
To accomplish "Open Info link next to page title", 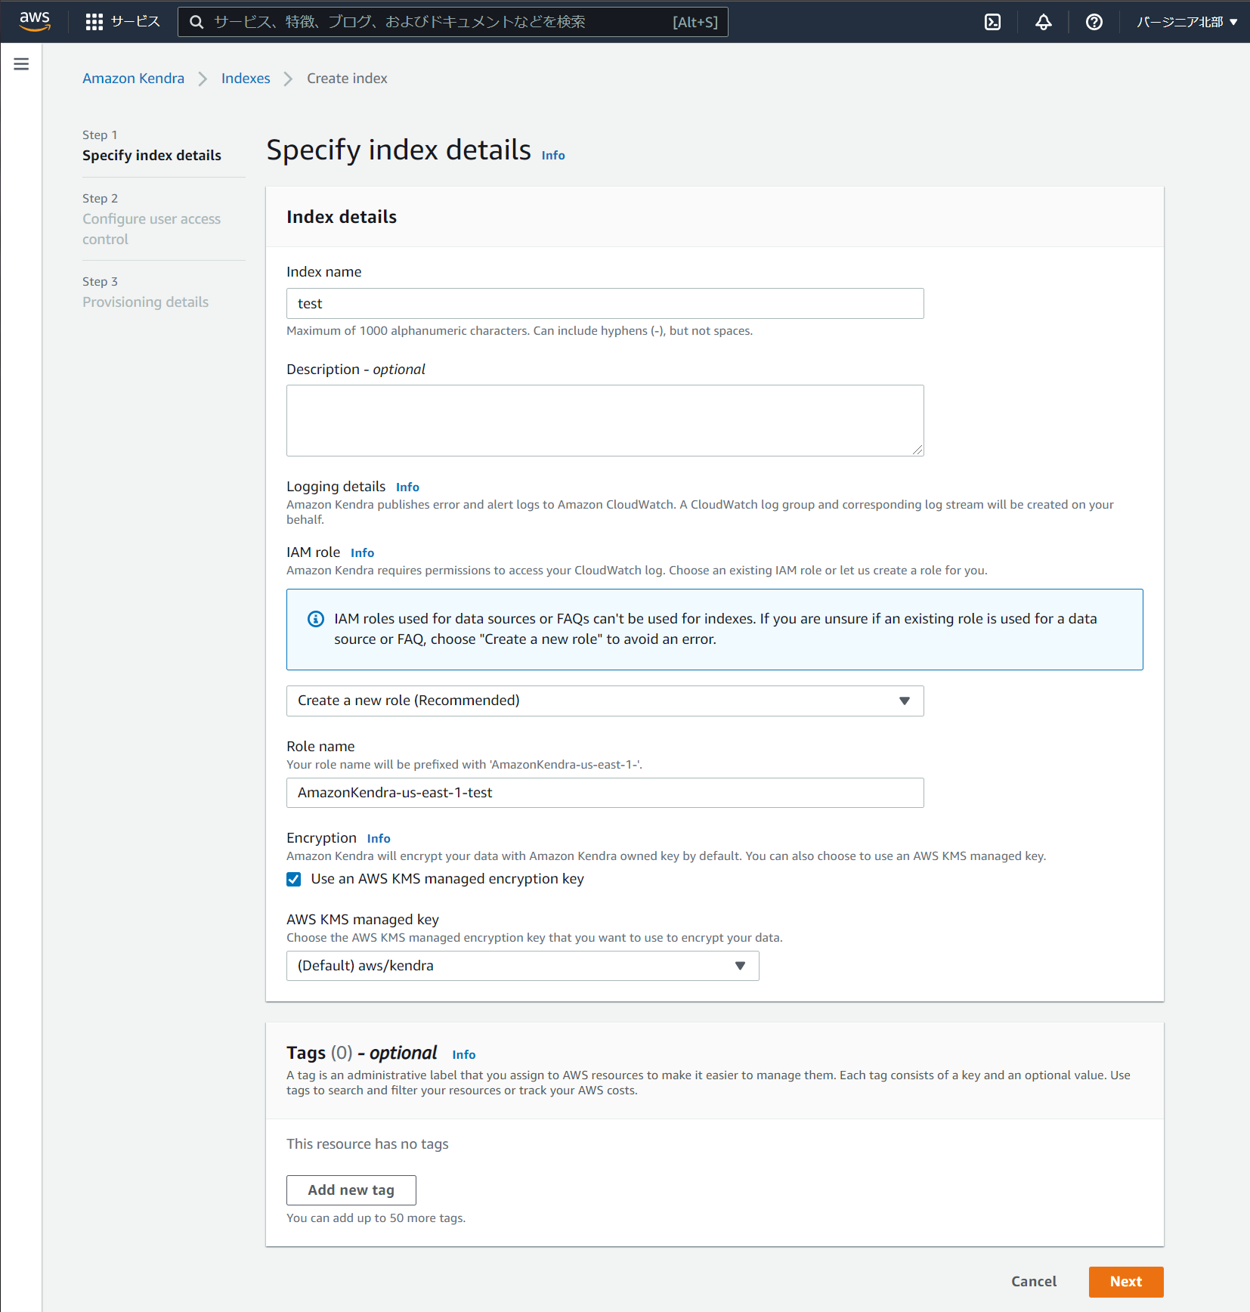I will (553, 155).
